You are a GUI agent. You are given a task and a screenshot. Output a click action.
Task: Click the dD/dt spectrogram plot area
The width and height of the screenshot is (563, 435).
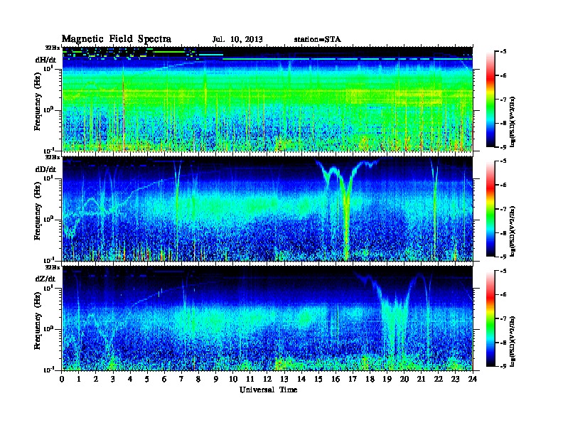[x=267, y=208]
